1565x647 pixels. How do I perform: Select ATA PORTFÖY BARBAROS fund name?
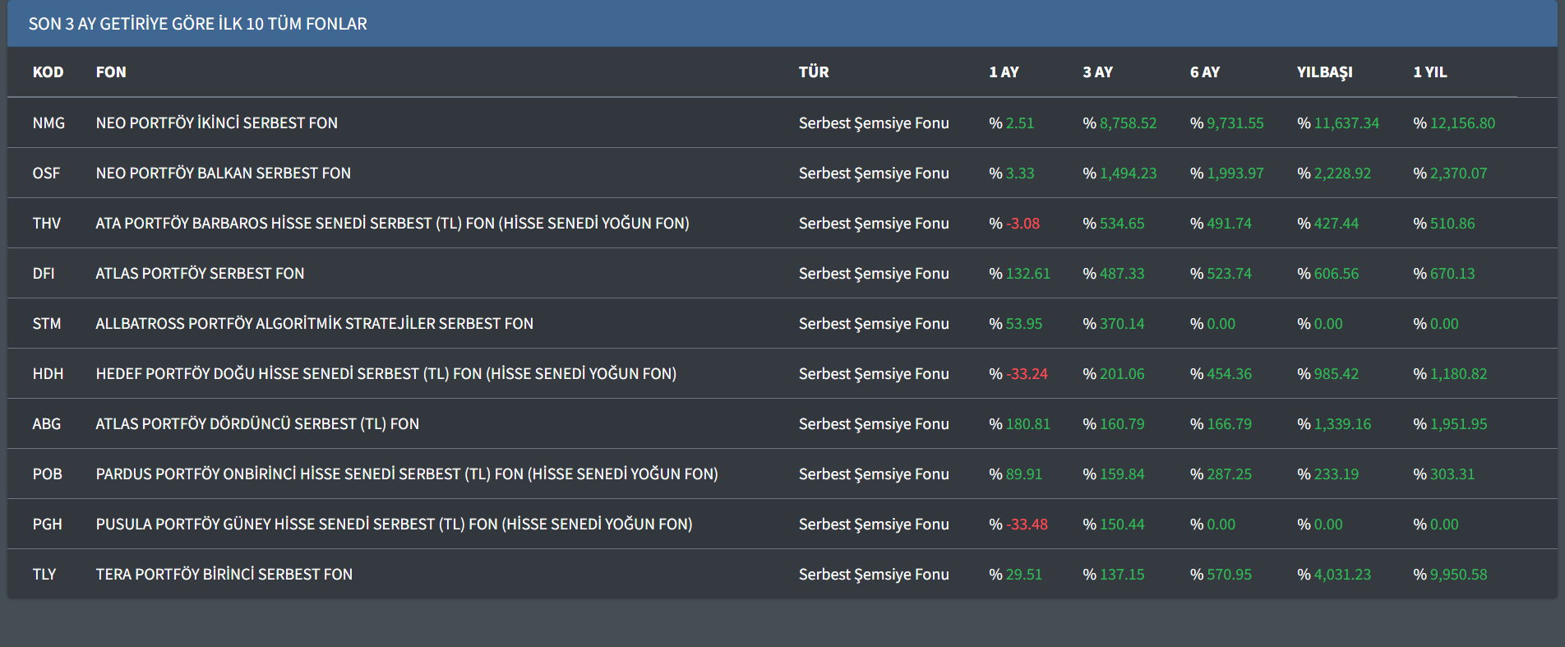(x=392, y=223)
